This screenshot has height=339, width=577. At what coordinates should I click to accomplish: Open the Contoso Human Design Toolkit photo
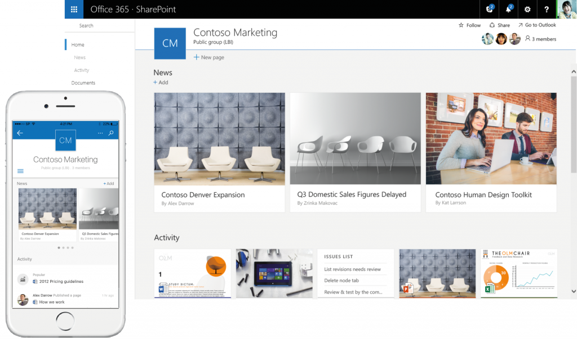pos(491,138)
